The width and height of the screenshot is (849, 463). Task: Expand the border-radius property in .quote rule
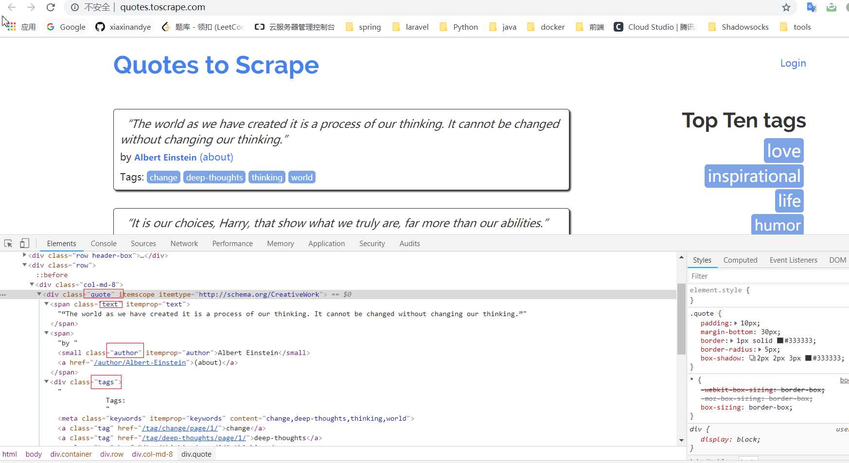pos(760,349)
